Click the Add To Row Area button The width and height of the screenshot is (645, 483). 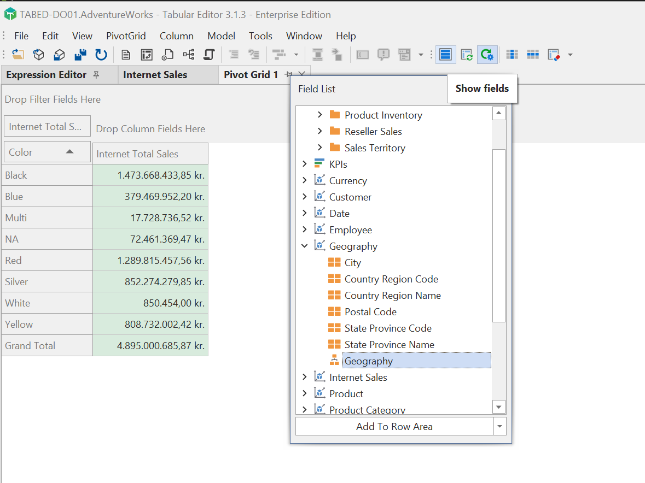[394, 426]
